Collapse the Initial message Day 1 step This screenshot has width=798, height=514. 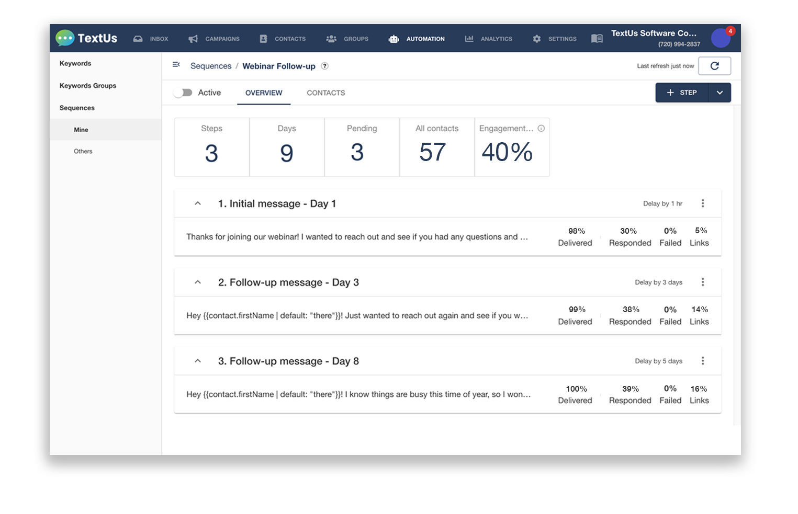[x=198, y=203]
